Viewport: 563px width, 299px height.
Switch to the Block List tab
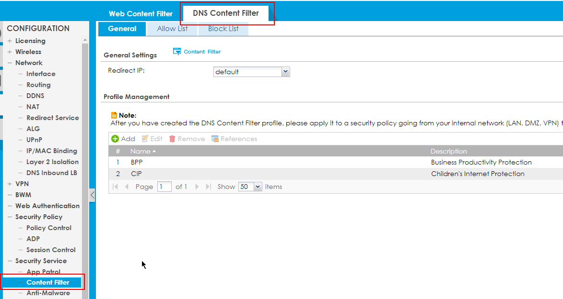coord(223,29)
